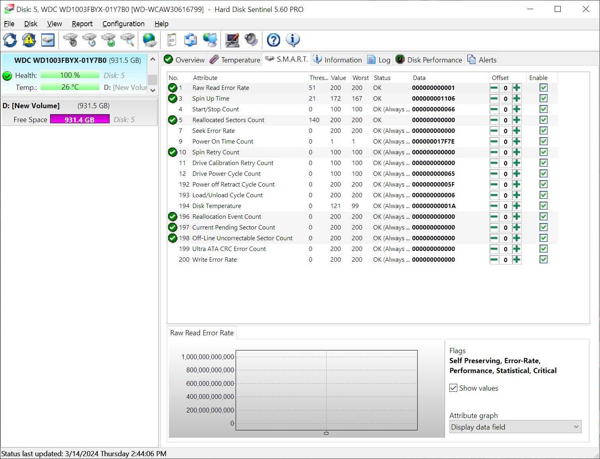The width and height of the screenshot is (600, 459).
Task: Click the disk list scroll down arrow
Action: [153, 90]
